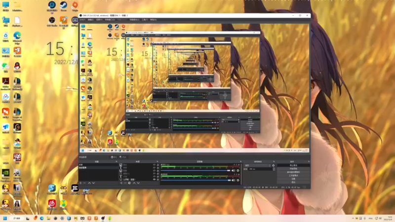
Task: Pop out the Controls dock header icon
Action: tap(309, 162)
